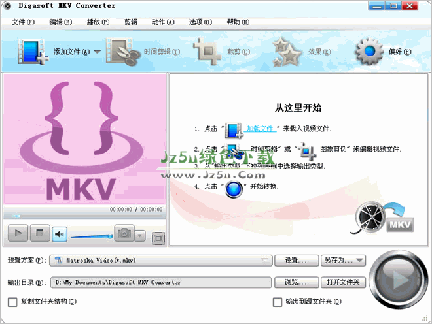Toggle fullscreen preview icon
This screenshot has height=324, width=432.
158,238
